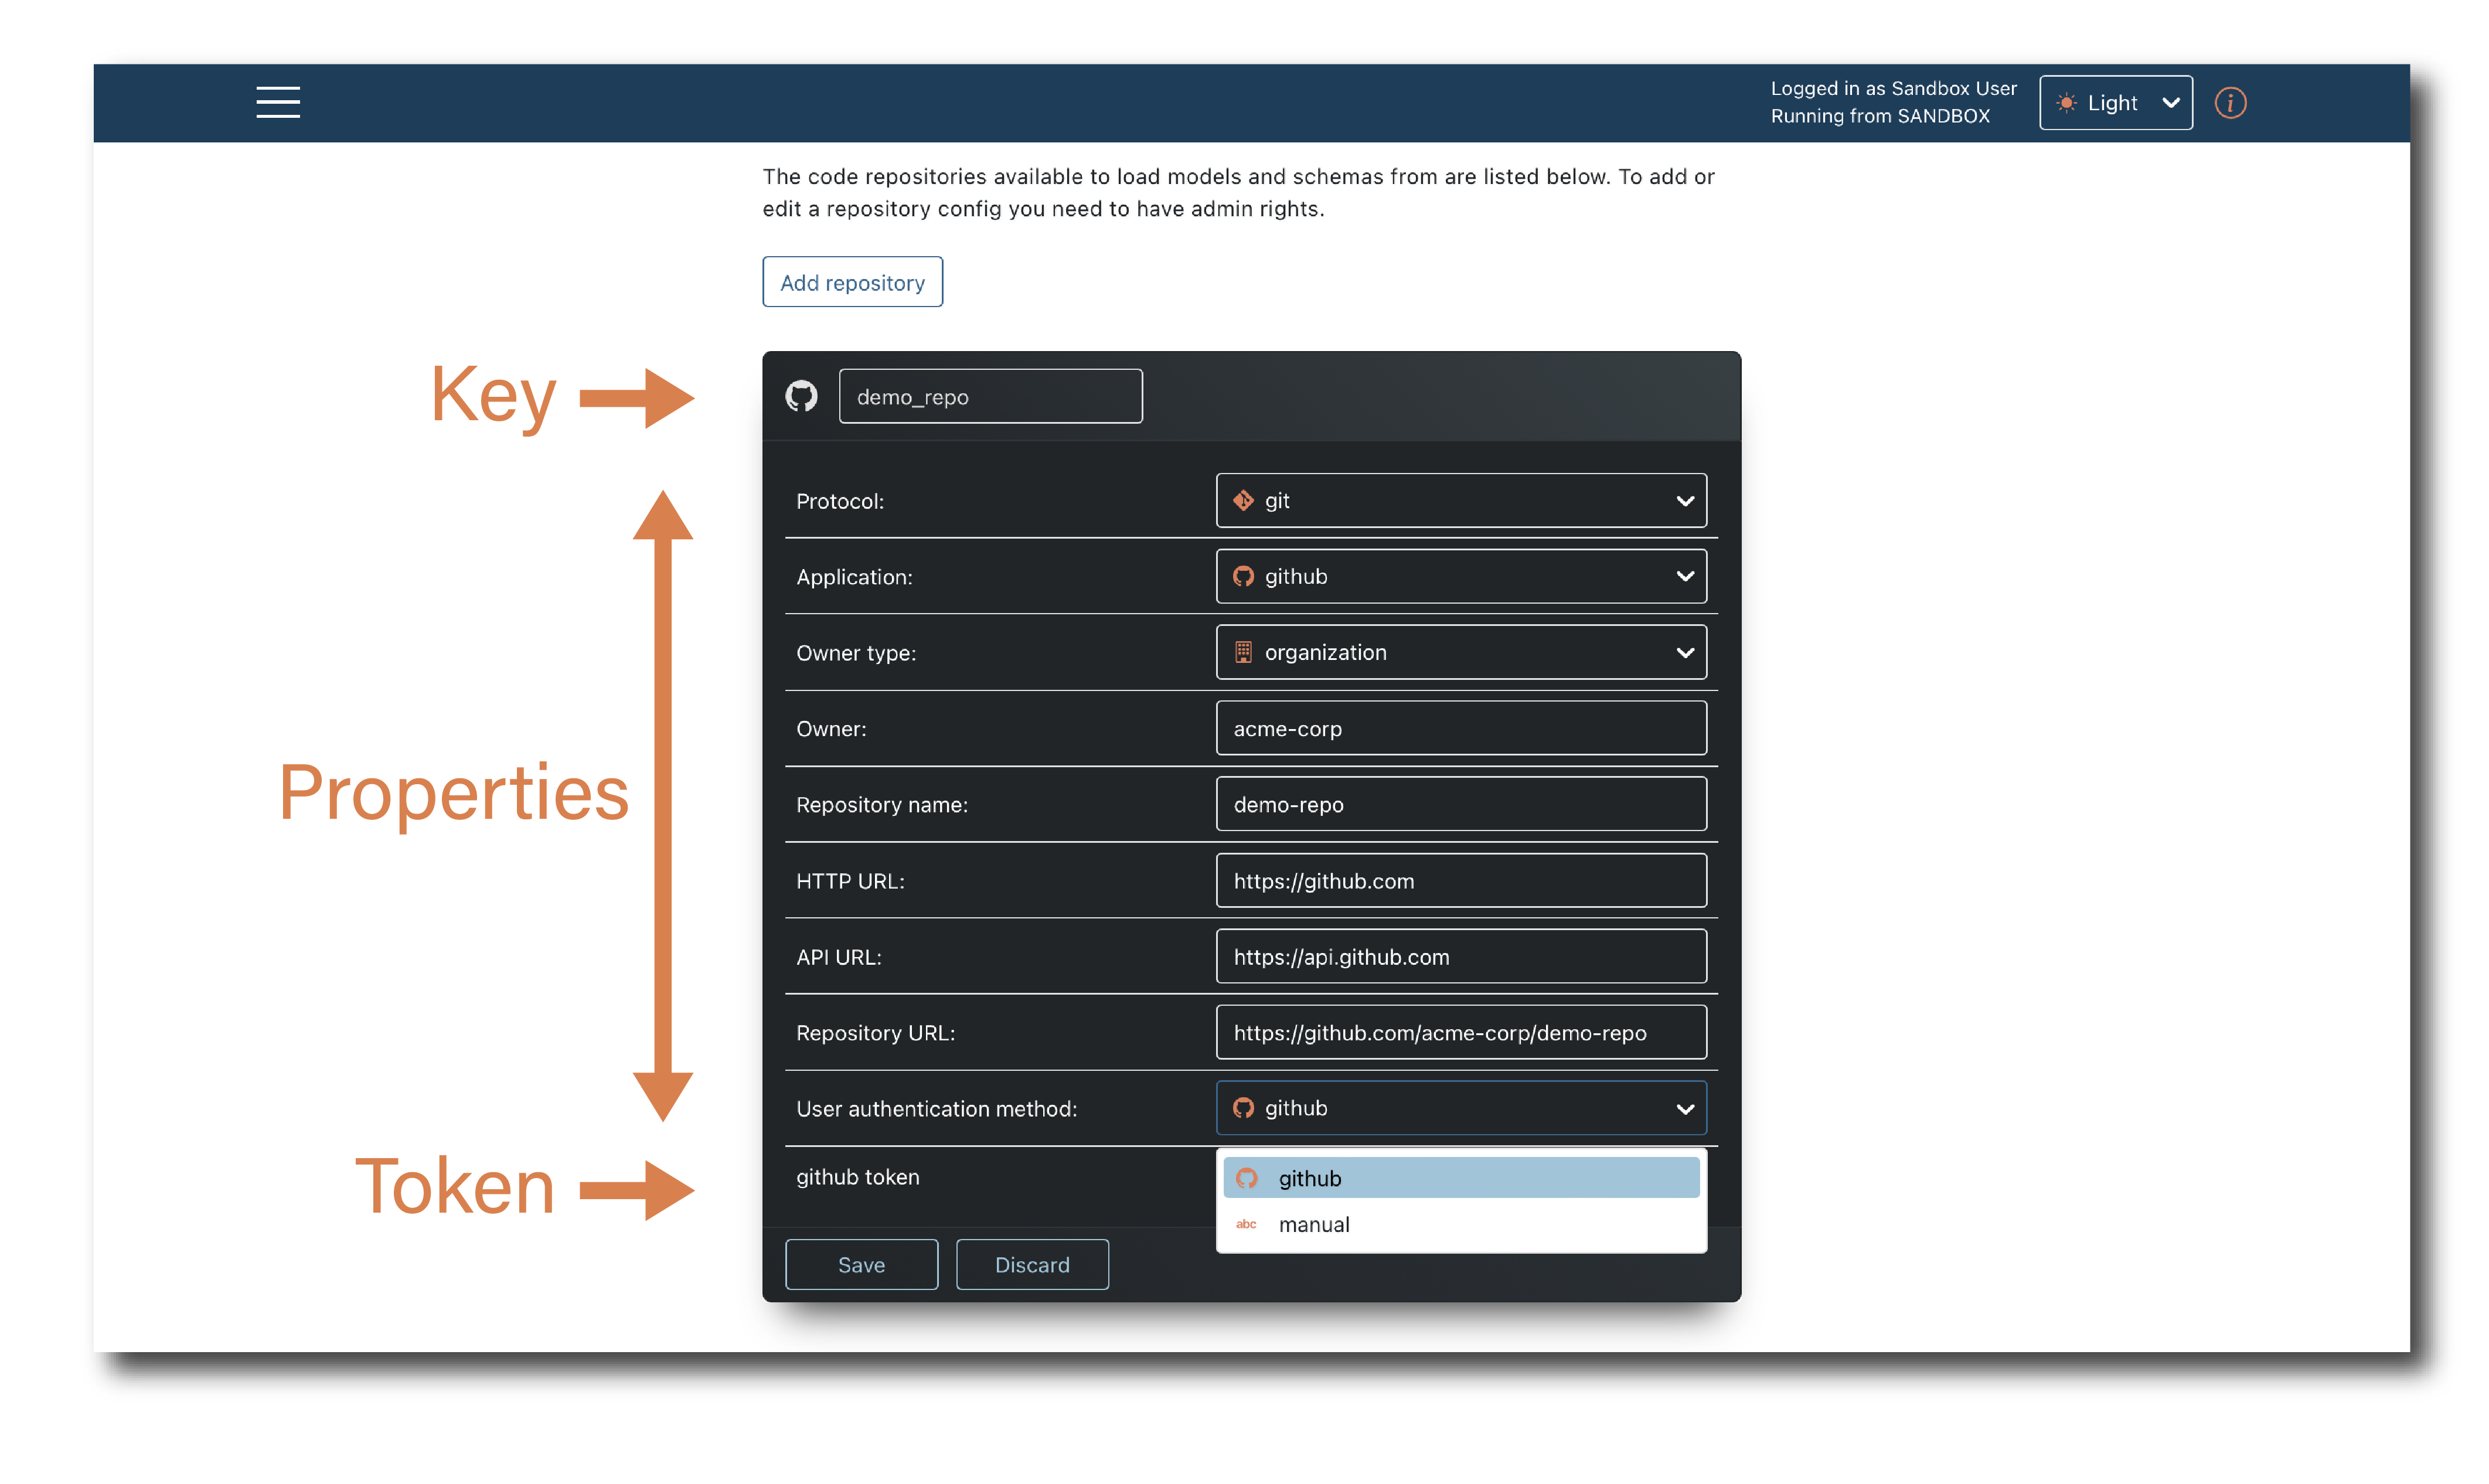Click the organization building icon
This screenshot has height=1484, width=2489.
pyautogui.click(x=1243, y=652)
